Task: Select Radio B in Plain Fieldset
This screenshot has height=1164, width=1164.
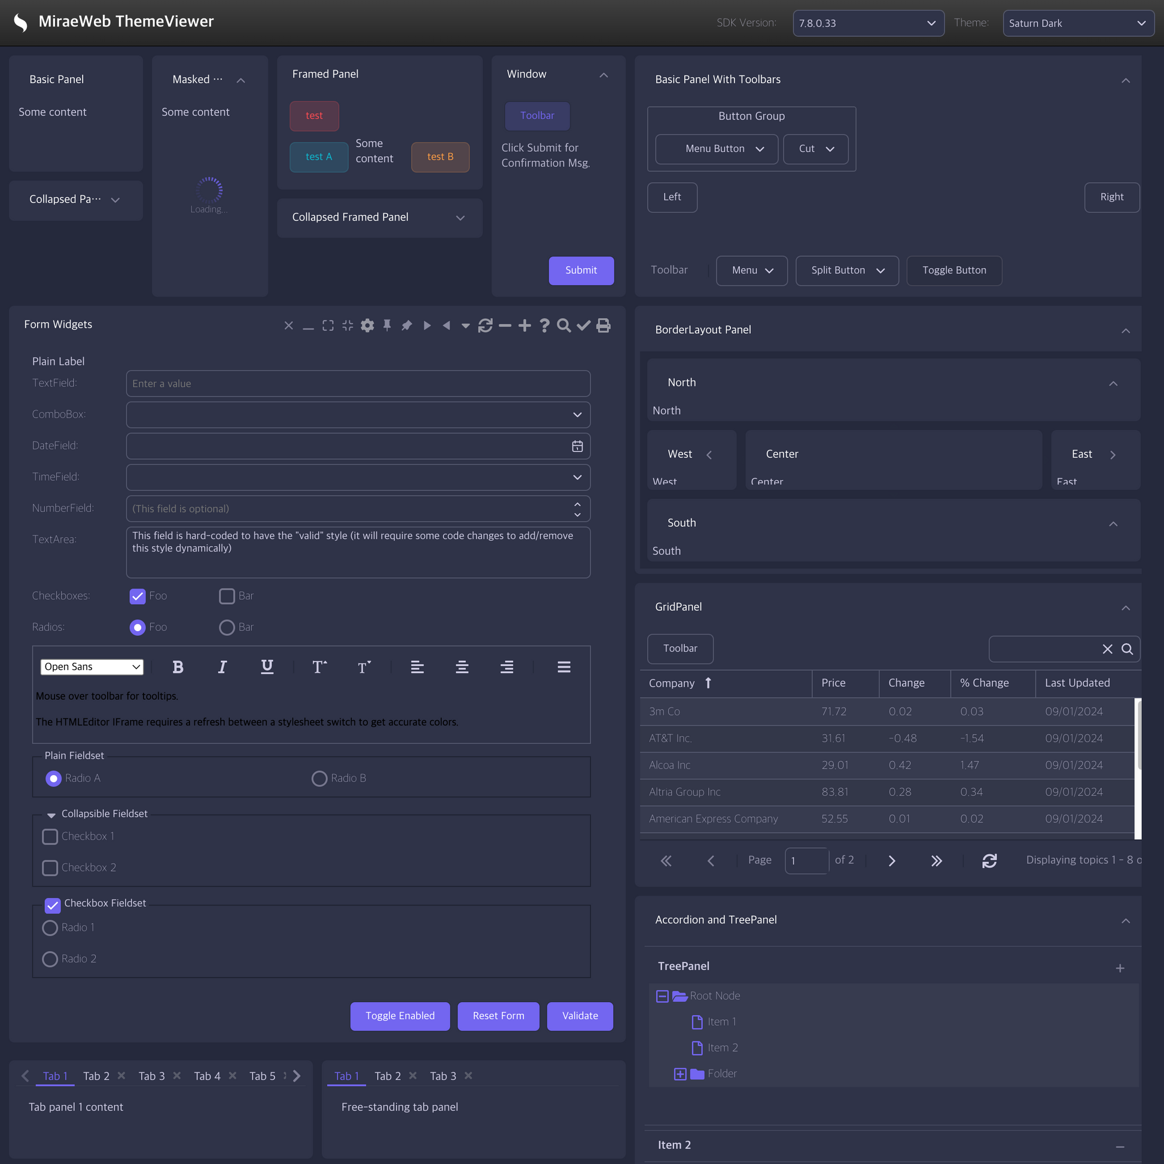Action: click(319, 778)
